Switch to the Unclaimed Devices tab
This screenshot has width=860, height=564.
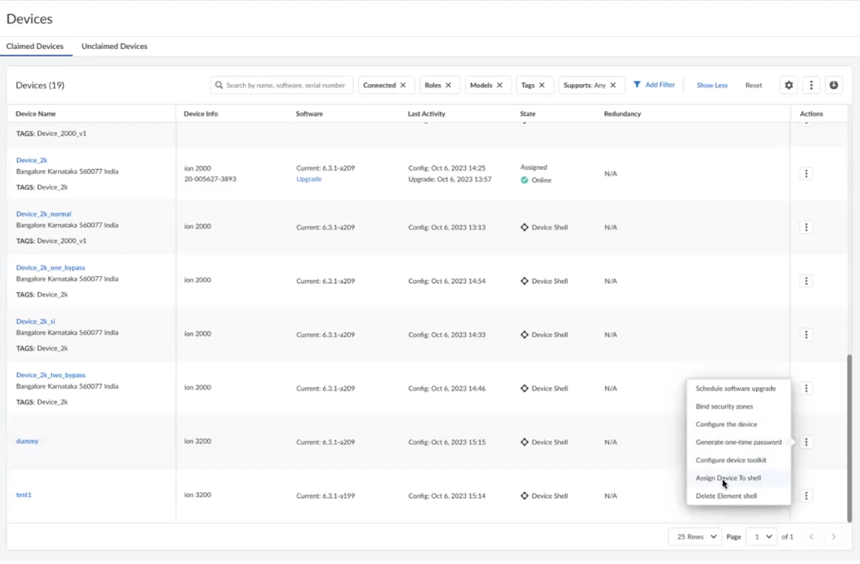[114, 46]
